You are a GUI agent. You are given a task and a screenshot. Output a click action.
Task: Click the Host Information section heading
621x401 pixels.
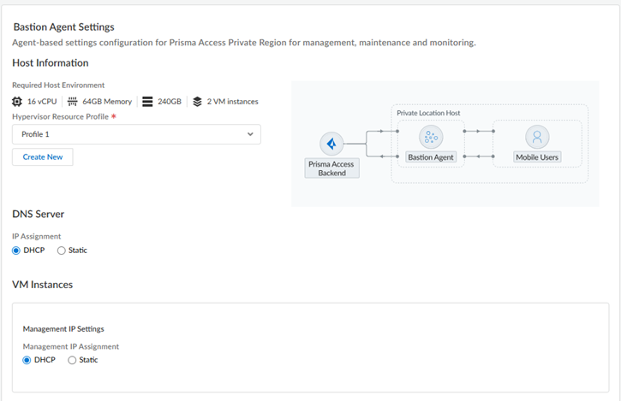(51, 62)
